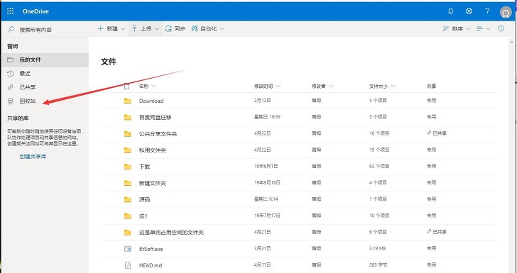Show the info details pane icon
The height and width of the screenshot is (273, 517).
[501, 28]
